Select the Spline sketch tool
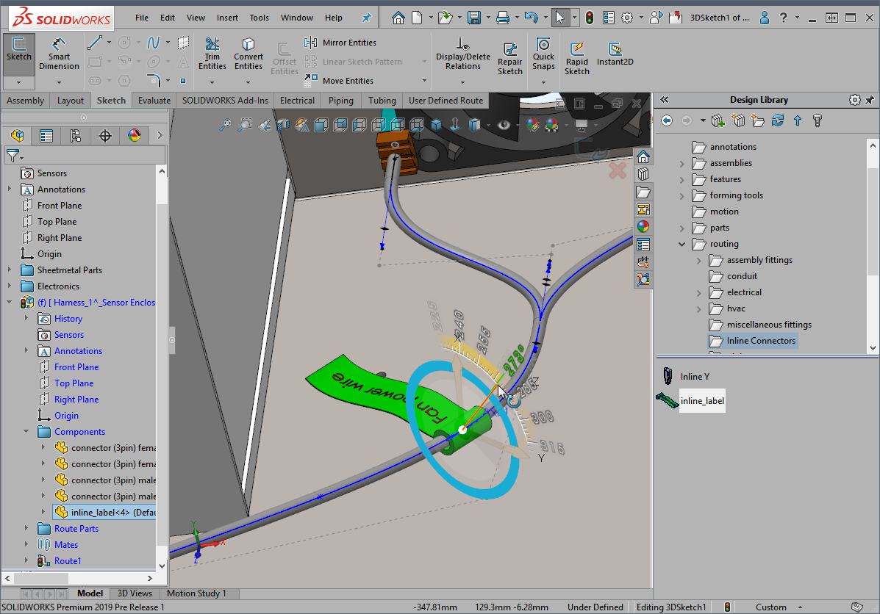This screenshot has width=880, height=614. (153, 43)
